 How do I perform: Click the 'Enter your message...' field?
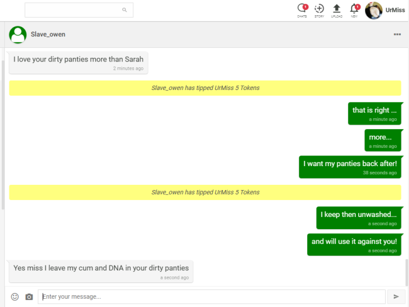pyautogui.click(x=211, y=297)
